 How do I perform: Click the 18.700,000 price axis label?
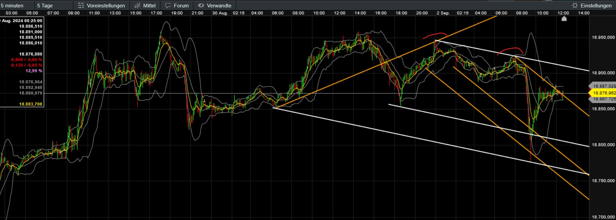(x=603, y=217)
